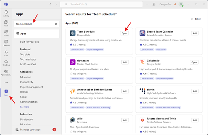Clear the team schedule search text
Image resolution: width=208 pixels, height=135 pixels.
pyautogui.click(x=56, y=24)
